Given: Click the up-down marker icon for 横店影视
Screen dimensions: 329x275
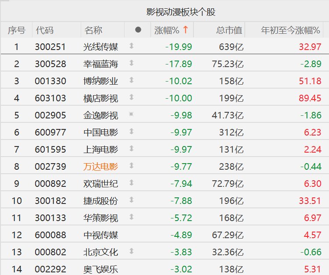Looking at the screenshot, I should click(x=132, y=97).
